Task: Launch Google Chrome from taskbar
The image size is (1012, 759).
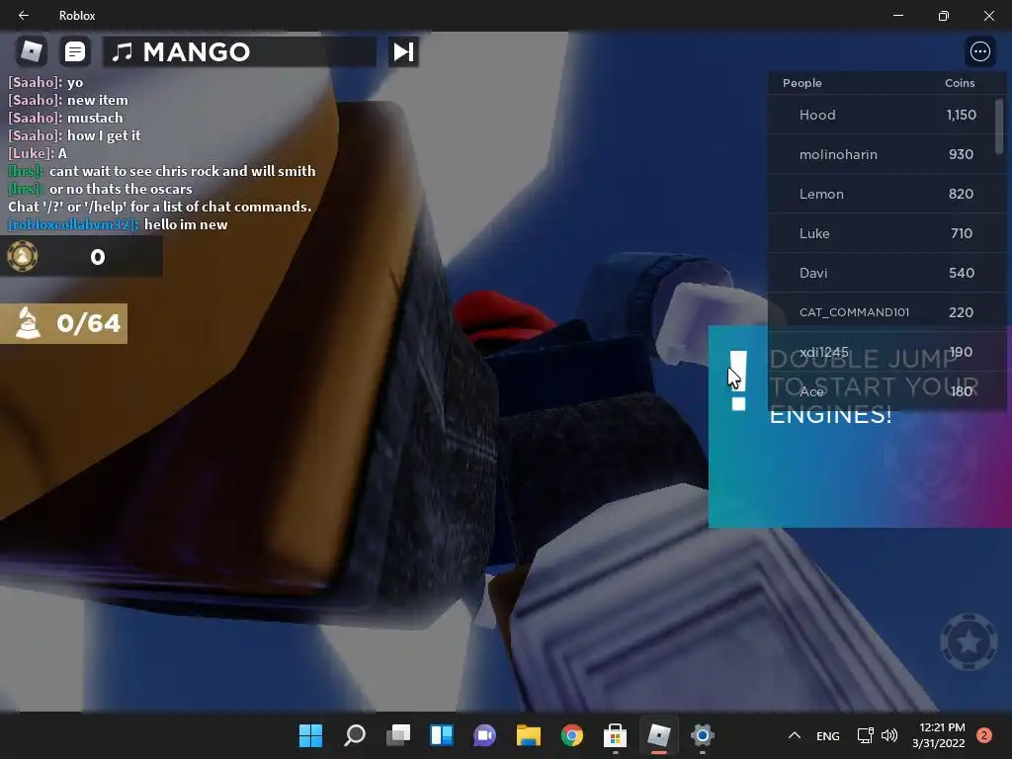Action: pos(572,735)
